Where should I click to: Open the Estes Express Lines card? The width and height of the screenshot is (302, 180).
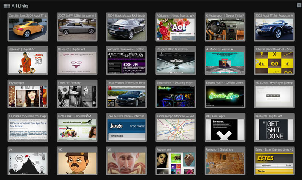click(x=274, y=161)
